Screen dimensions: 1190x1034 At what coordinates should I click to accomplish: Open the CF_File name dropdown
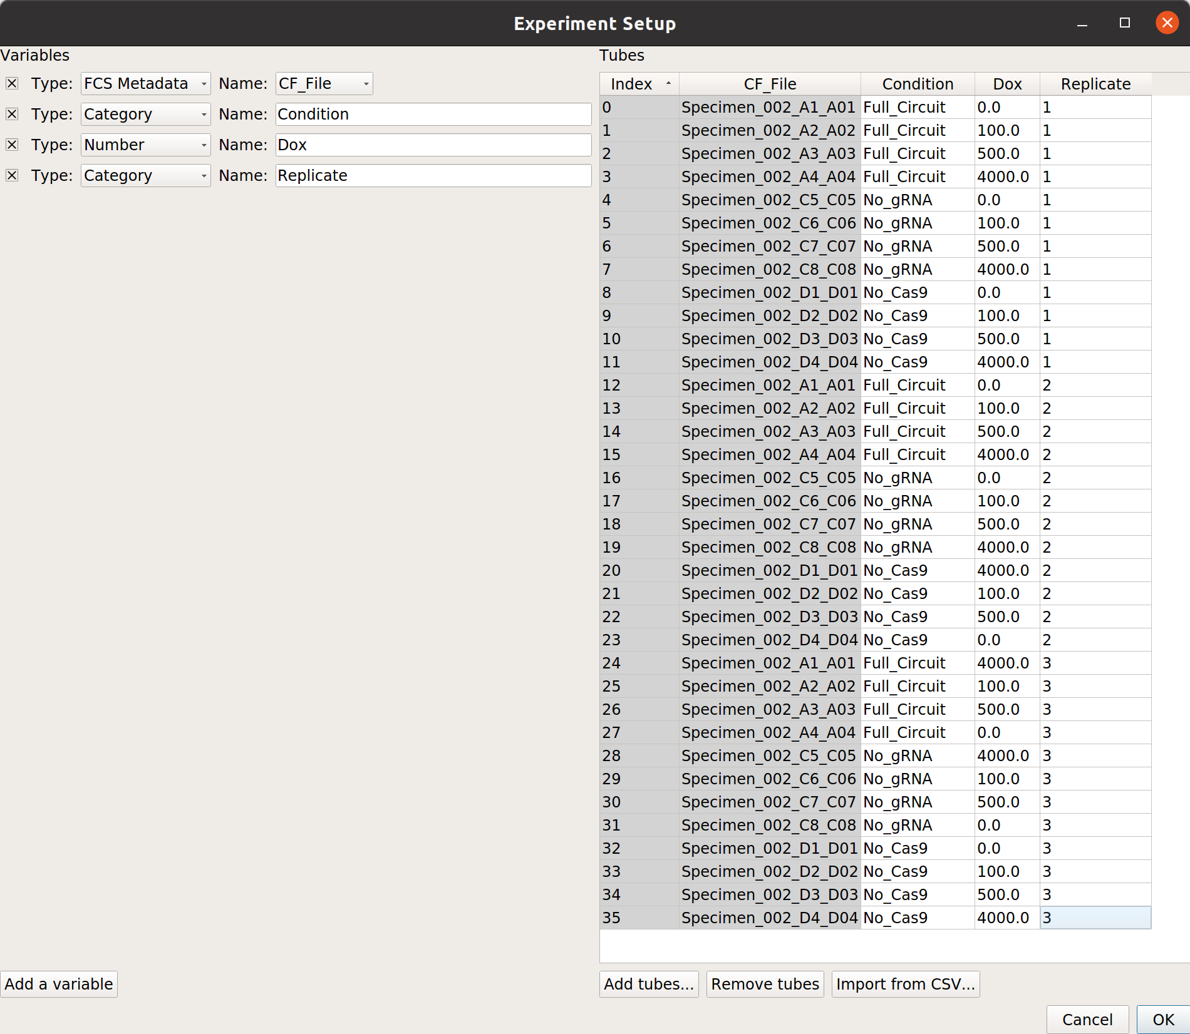click(x=324, y=83)
